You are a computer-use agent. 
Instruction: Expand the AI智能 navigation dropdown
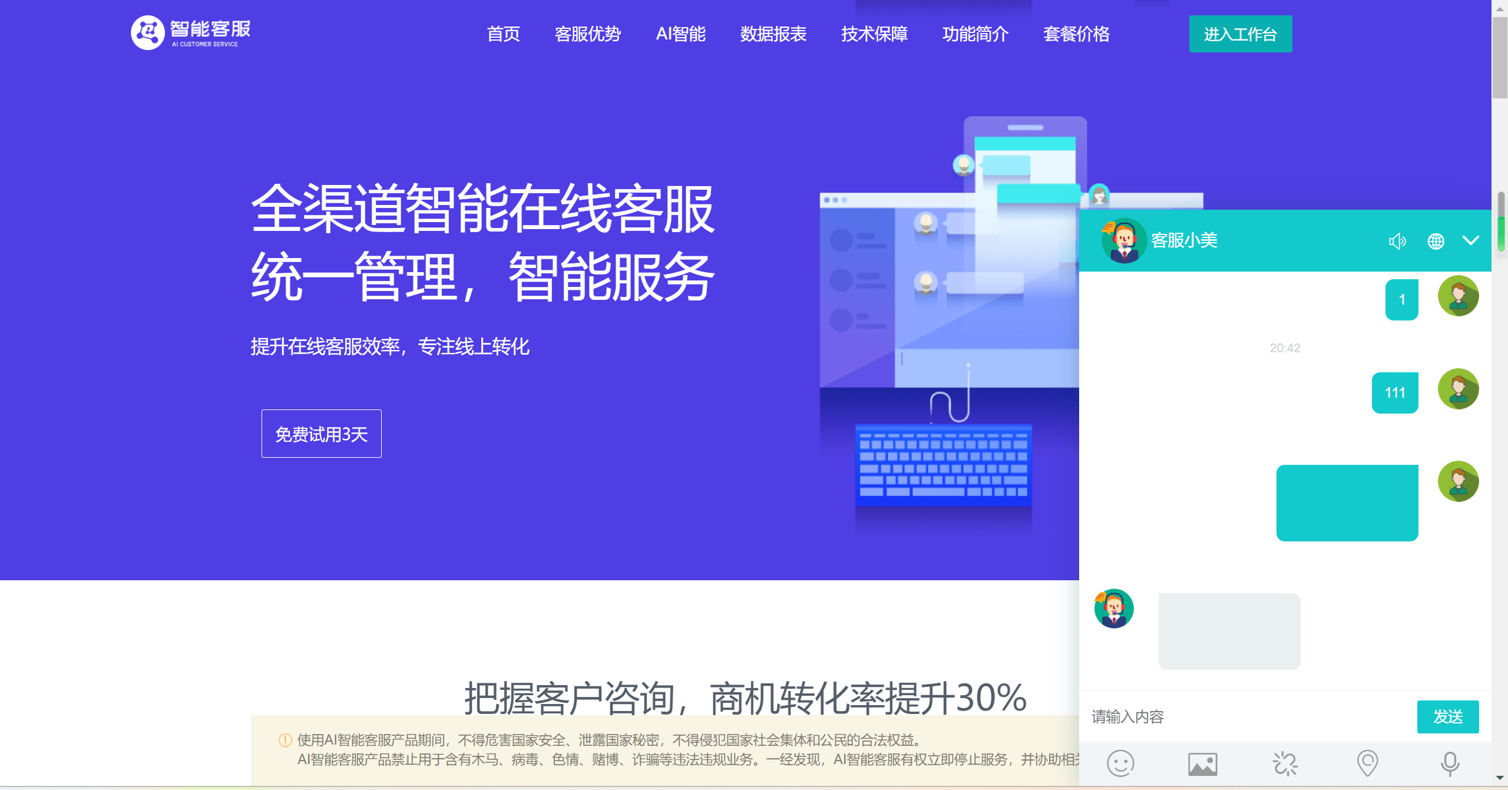point(680,33)
